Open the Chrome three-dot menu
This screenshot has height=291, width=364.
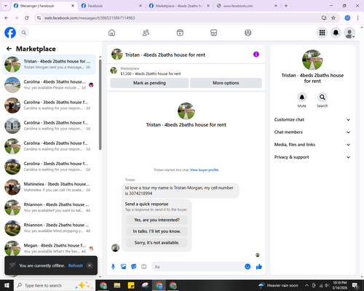[357, 18]
